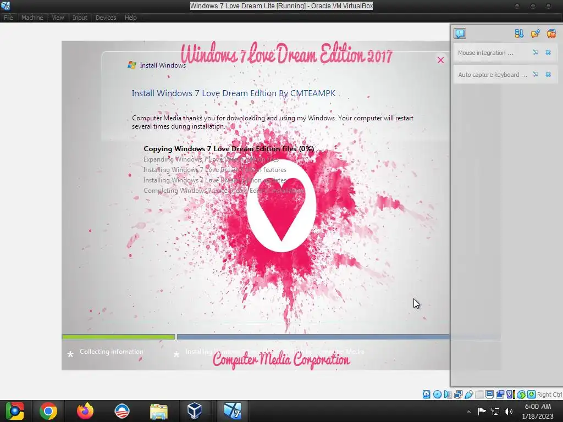Viewport: 563px width, 422px height.
Task: Open the Start menu button on the taskbar
Action: pyautogui.click(x=14, y=411)
